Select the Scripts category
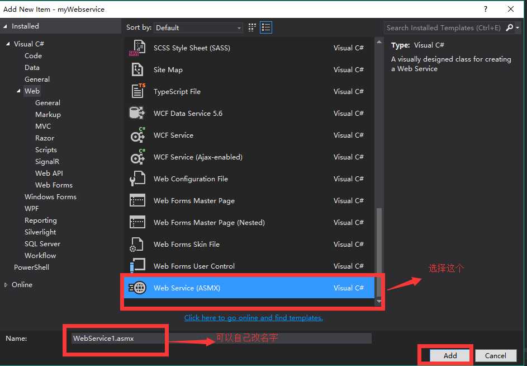The width and height of the screenshot is (527, 366). click(46, 150)
